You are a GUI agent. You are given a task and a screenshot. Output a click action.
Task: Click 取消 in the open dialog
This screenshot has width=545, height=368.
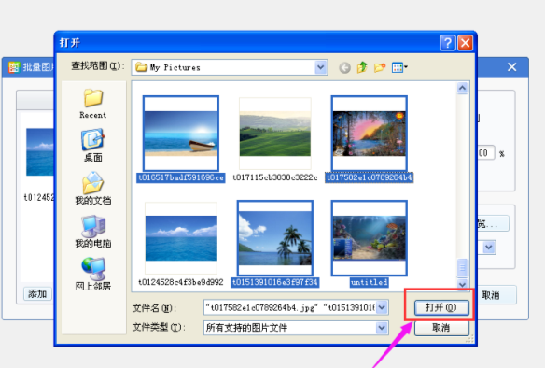click(x=441, y=328)
